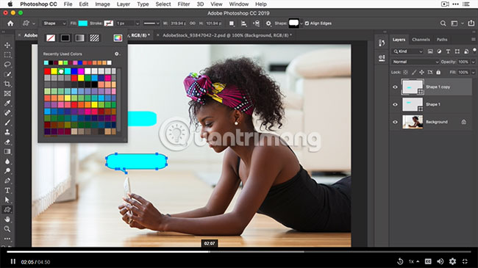Open the layer Opacity dropdown arrow

(x=473, y=62)
